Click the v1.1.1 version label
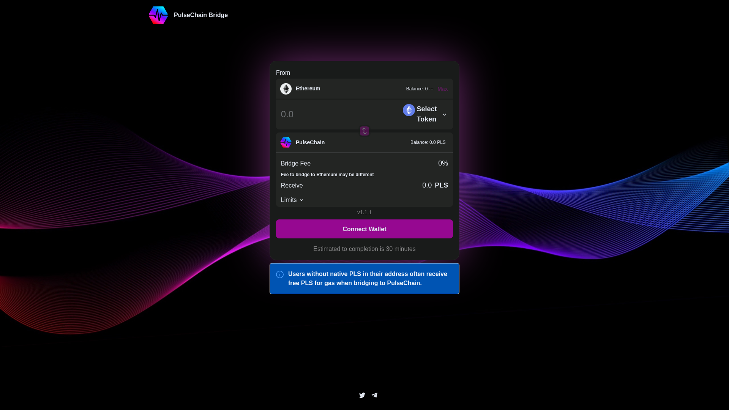 coord(364,212)
